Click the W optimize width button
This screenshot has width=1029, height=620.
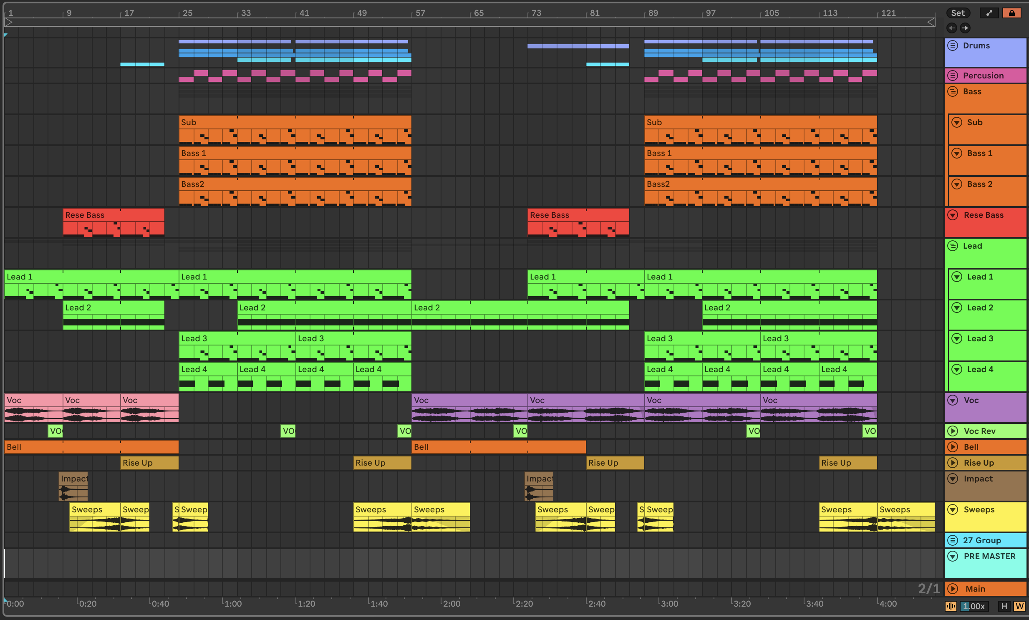(1019, 606)
